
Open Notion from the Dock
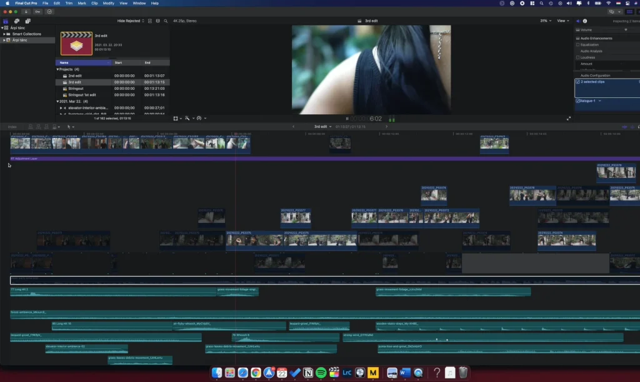click(308, 372)
